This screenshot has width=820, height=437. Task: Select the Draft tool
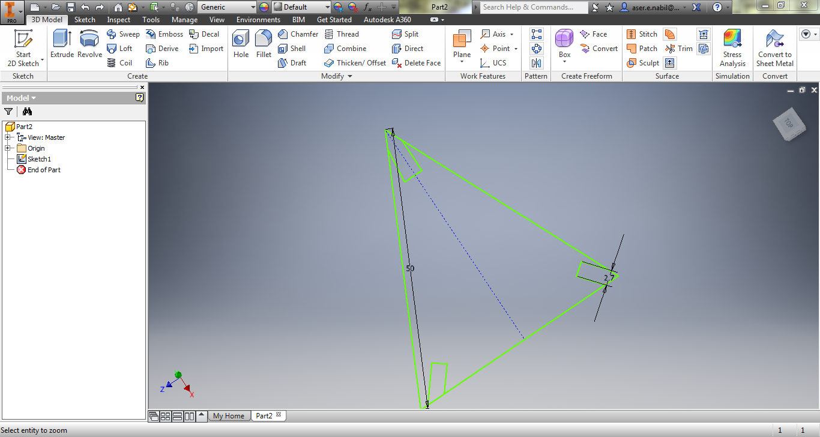click(292, 63)
